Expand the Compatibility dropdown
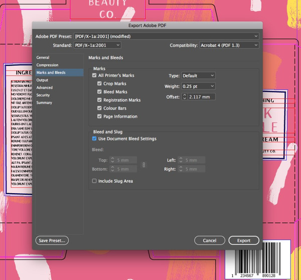 pyautogui.click(x=229, y=46)
